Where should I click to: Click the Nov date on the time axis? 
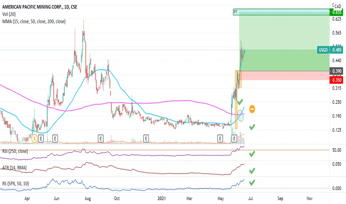pos(310,198)
